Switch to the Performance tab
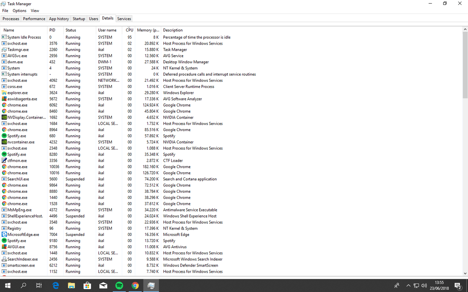 pyautogui.click(x=34, y=19)
